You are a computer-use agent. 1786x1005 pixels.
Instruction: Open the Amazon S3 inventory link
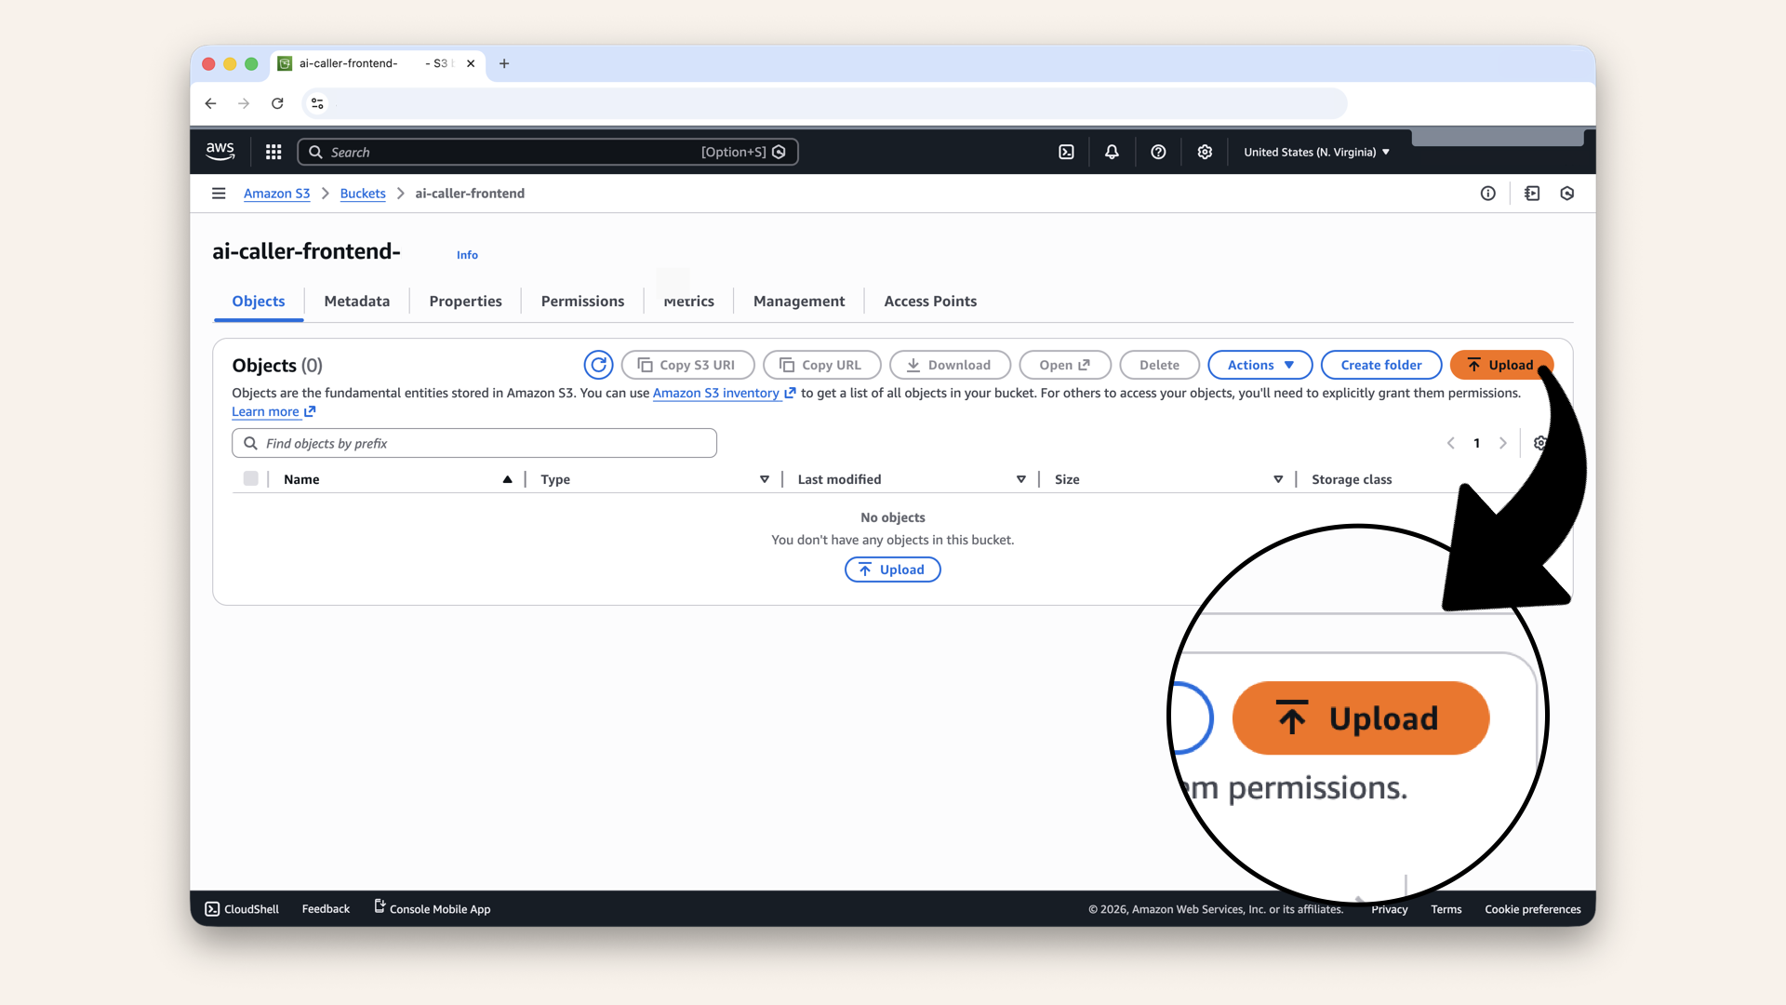[x=716, y=393]
